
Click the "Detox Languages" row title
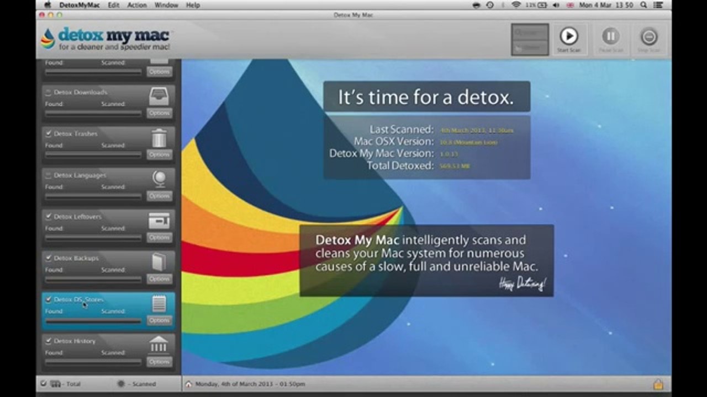click(x=80, y=175)
